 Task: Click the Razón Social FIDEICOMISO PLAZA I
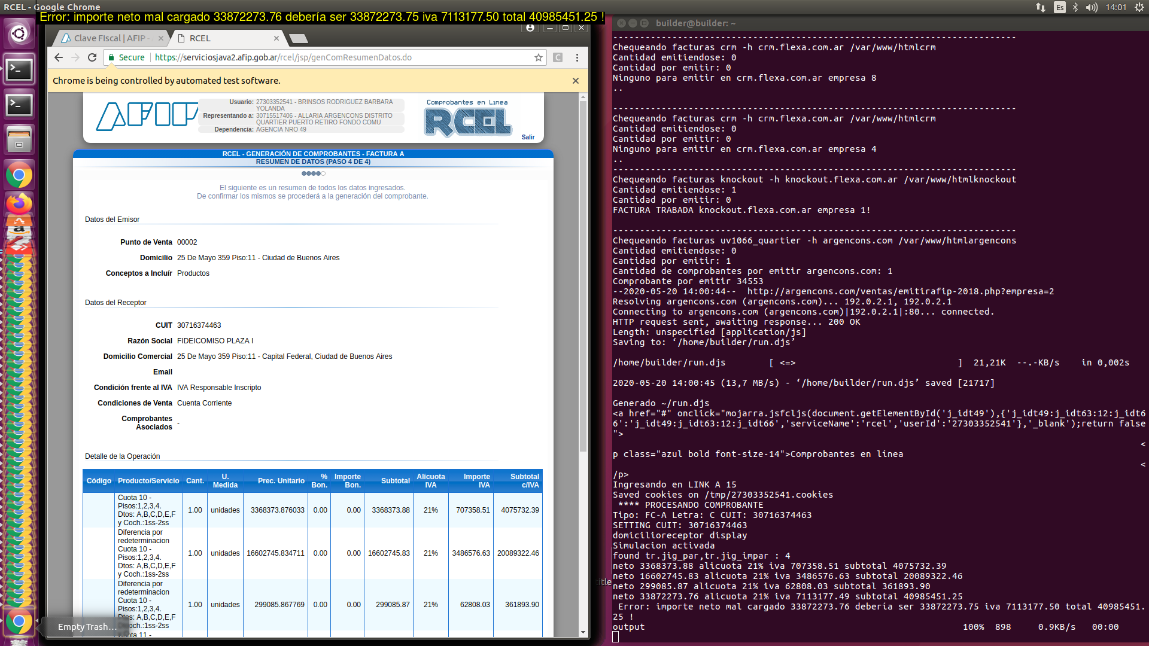pyautogui.click(x=215, y=341)
